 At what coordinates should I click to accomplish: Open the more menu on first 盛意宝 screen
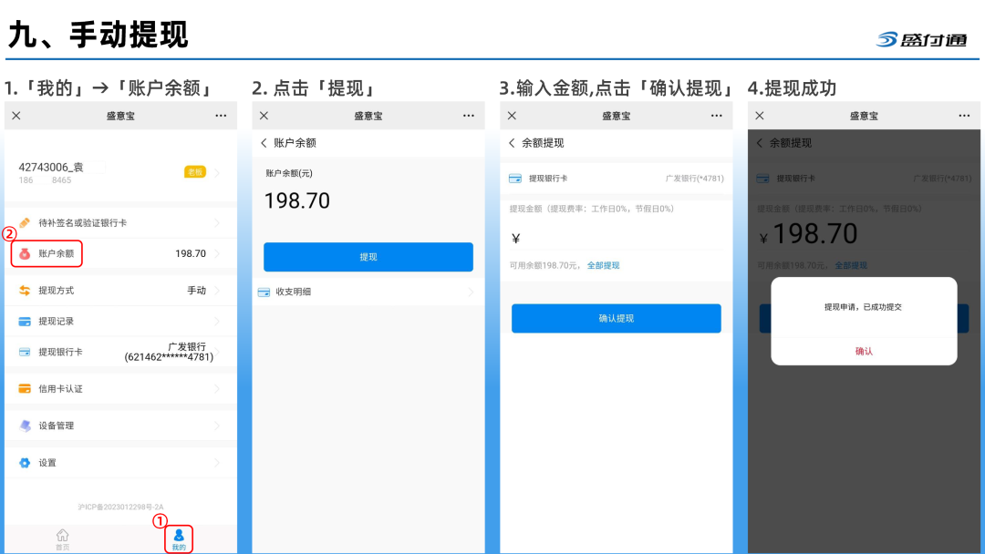click(x=221, y=116)
